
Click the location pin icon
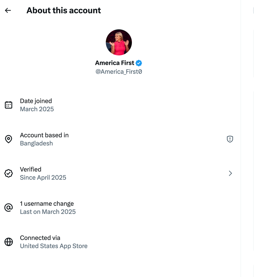[x=9, y=139]
